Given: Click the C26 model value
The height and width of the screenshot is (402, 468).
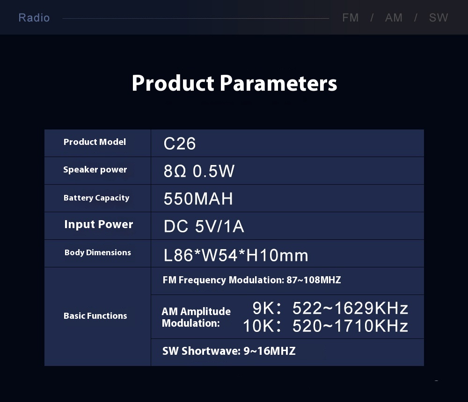Looking at the screenshot, I should (180, 144).
